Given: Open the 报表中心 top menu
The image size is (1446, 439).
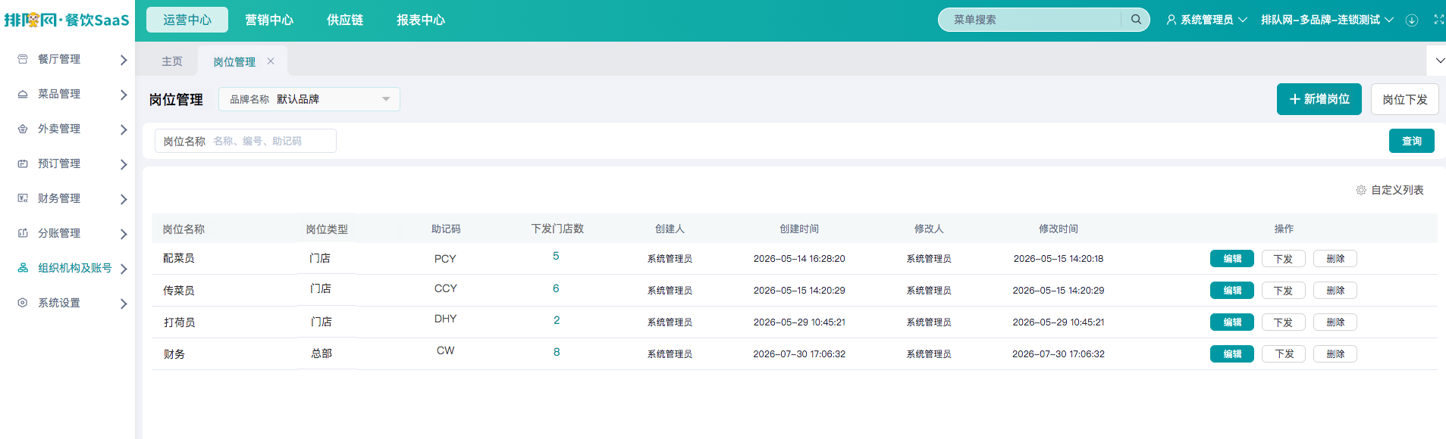Looking at the screenshot, I should [x=421, y=20].
